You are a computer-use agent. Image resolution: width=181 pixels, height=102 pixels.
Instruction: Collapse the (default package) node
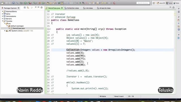[7, 26]
